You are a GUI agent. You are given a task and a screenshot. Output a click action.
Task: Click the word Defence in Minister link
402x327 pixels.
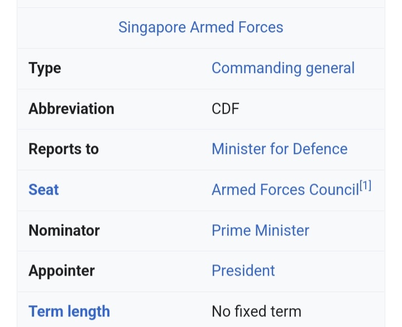pyautogui.click(x=320, y=149)
